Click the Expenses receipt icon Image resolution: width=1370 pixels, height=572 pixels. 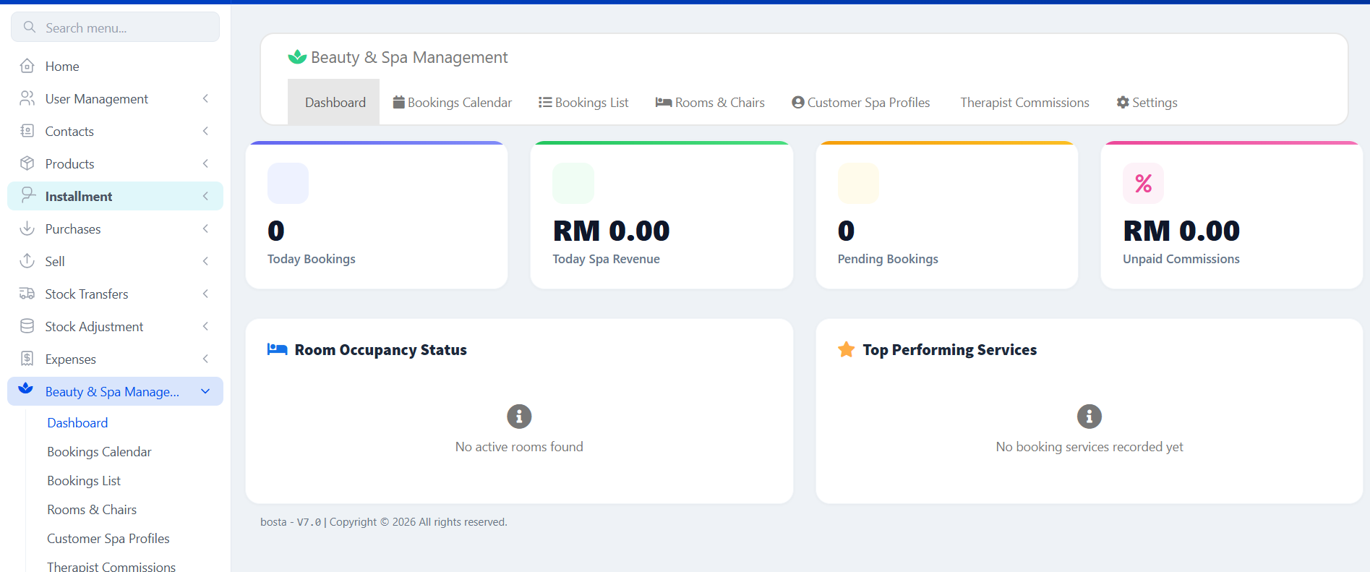tap(27, 359)
